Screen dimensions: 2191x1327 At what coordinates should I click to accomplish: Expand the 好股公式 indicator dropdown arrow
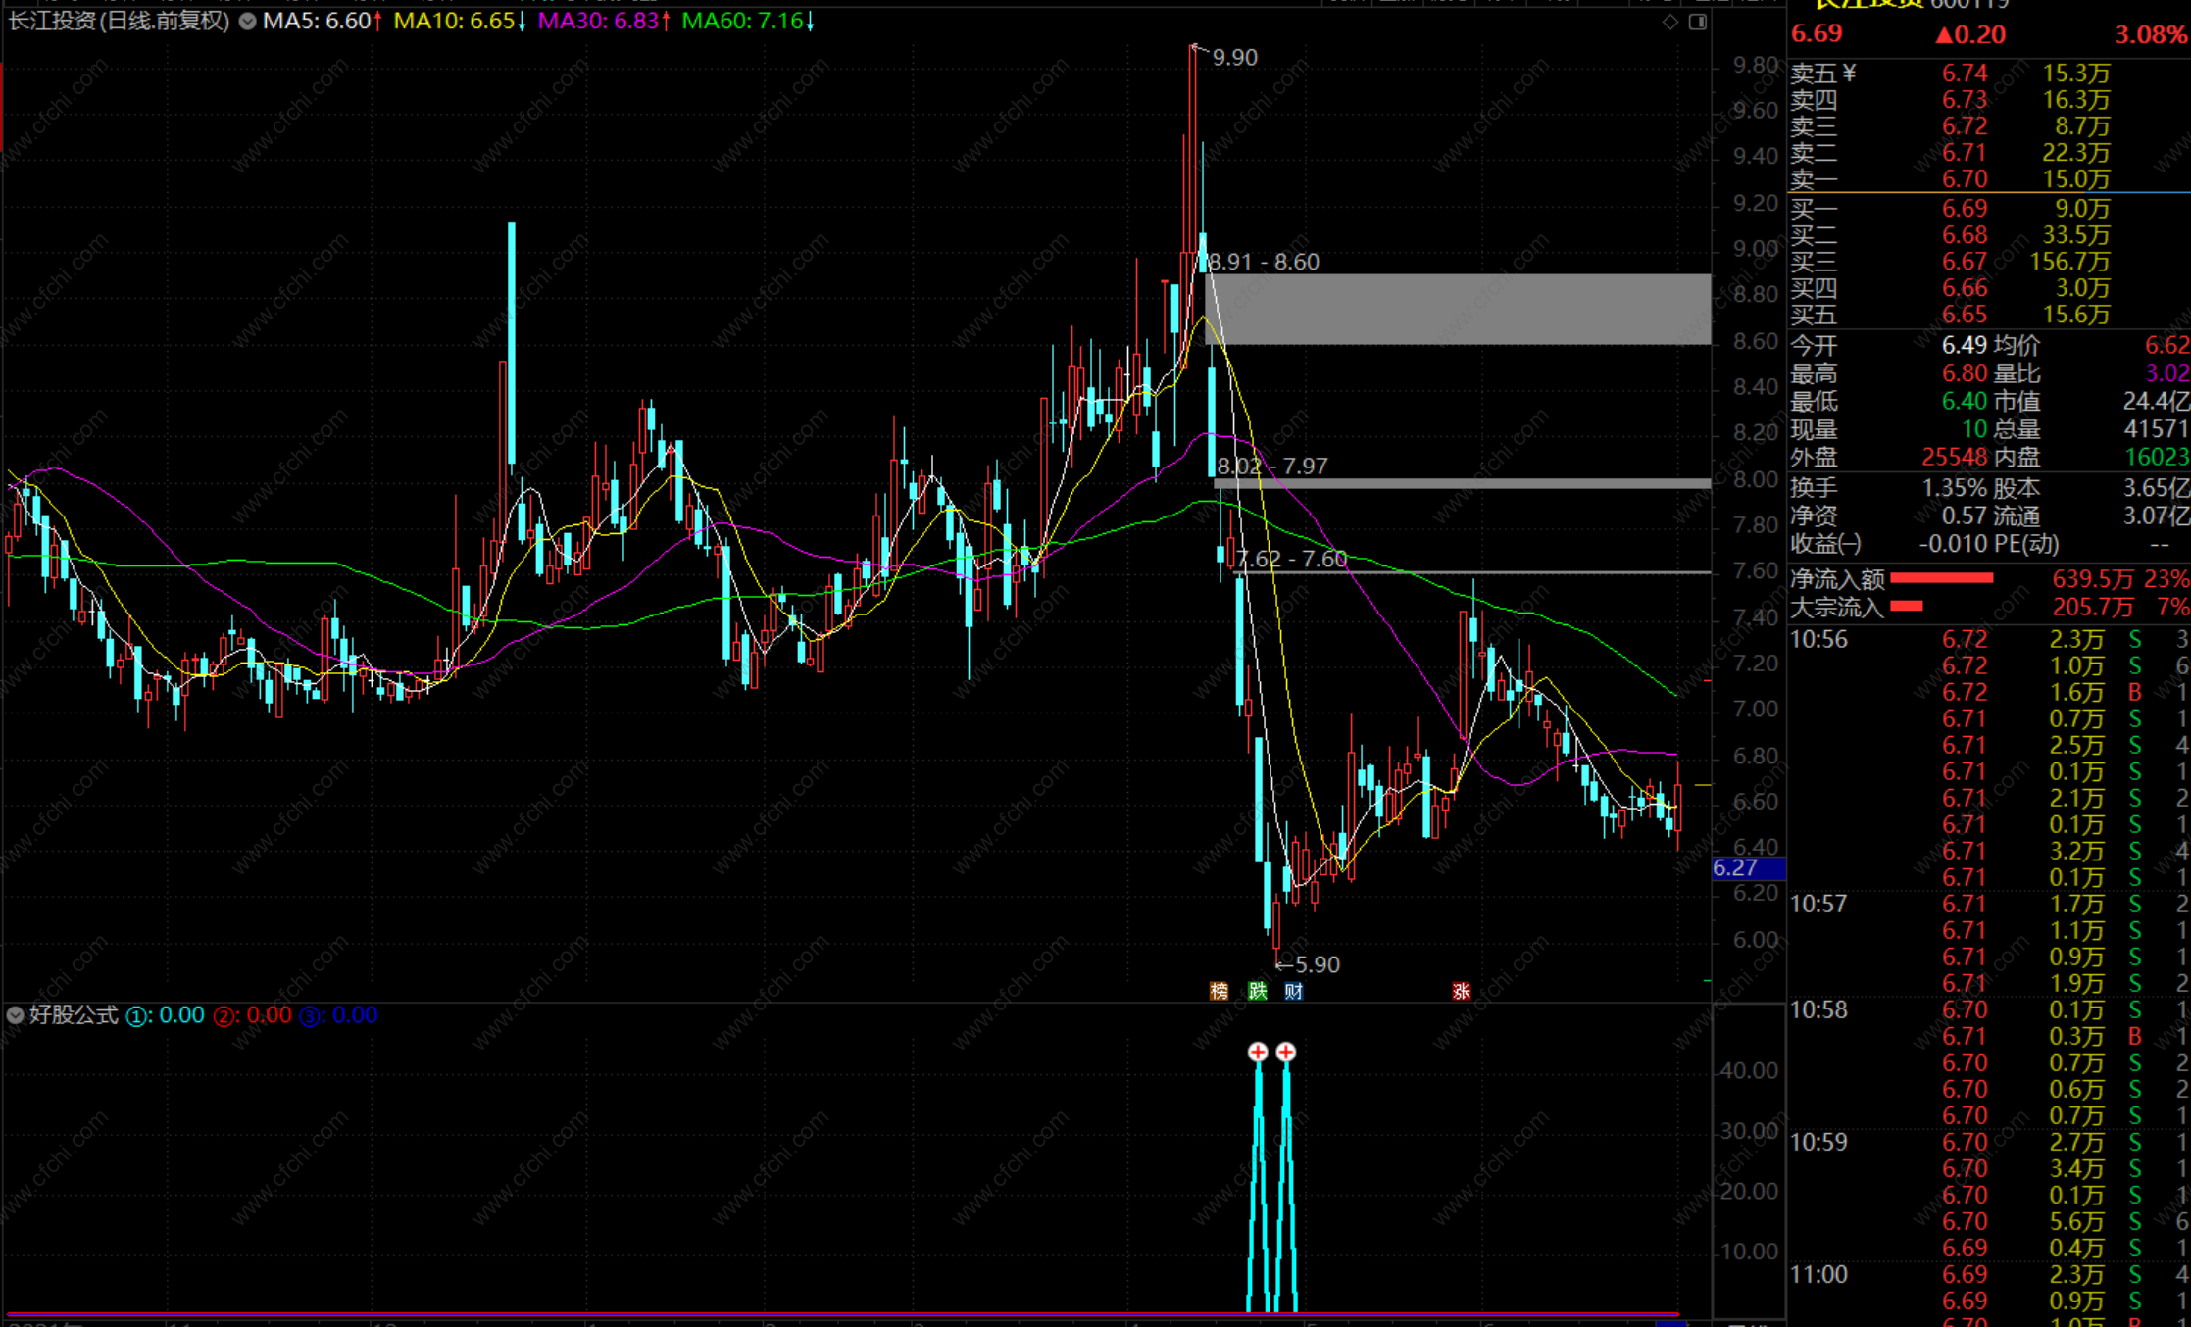coord(15,1015)
